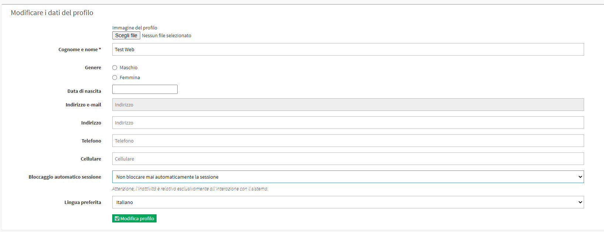Open the Lingua preferita dropdown

[x=348, y=202]
